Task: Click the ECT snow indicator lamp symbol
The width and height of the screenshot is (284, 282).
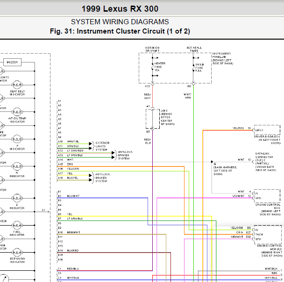Action: pos(17,252)
